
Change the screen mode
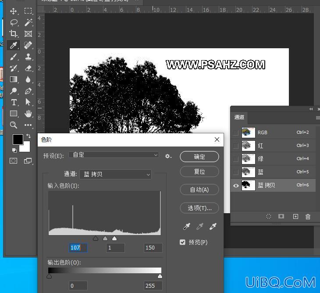coord(28,161)
